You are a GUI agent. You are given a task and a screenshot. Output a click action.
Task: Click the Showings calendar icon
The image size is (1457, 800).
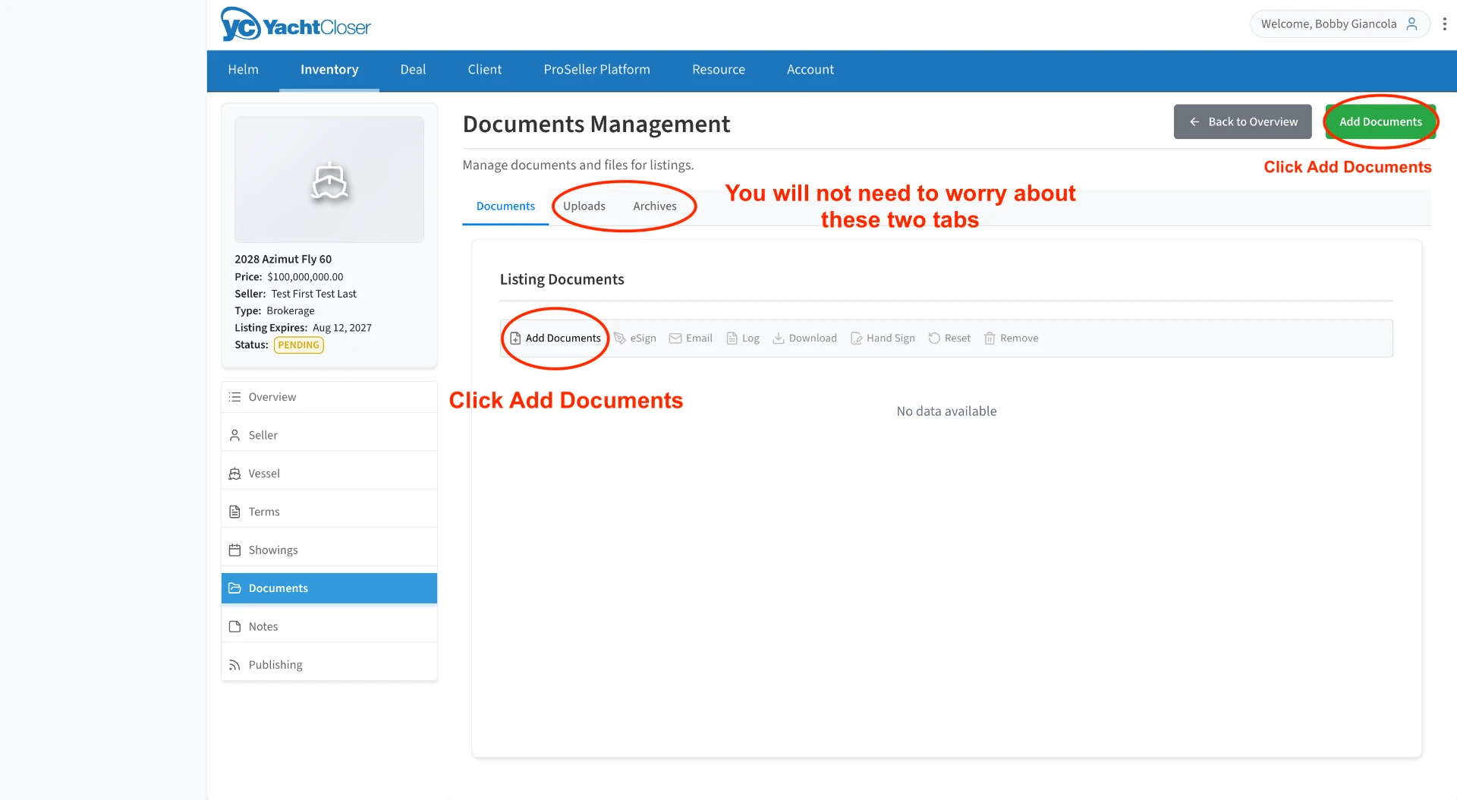coord(235,550)
